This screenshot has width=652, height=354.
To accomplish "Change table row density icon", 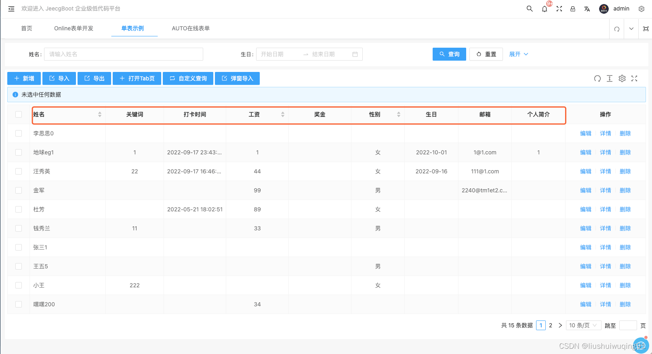I will [x=610, y=78].
